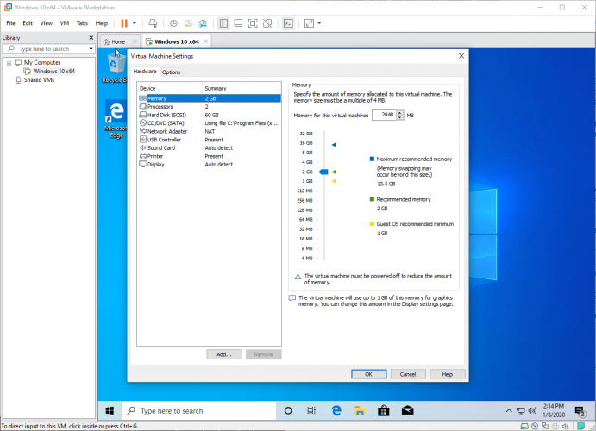Select the Network Adapter device row
This screenshot has width=596, height=431.
[x=210, y=131]
